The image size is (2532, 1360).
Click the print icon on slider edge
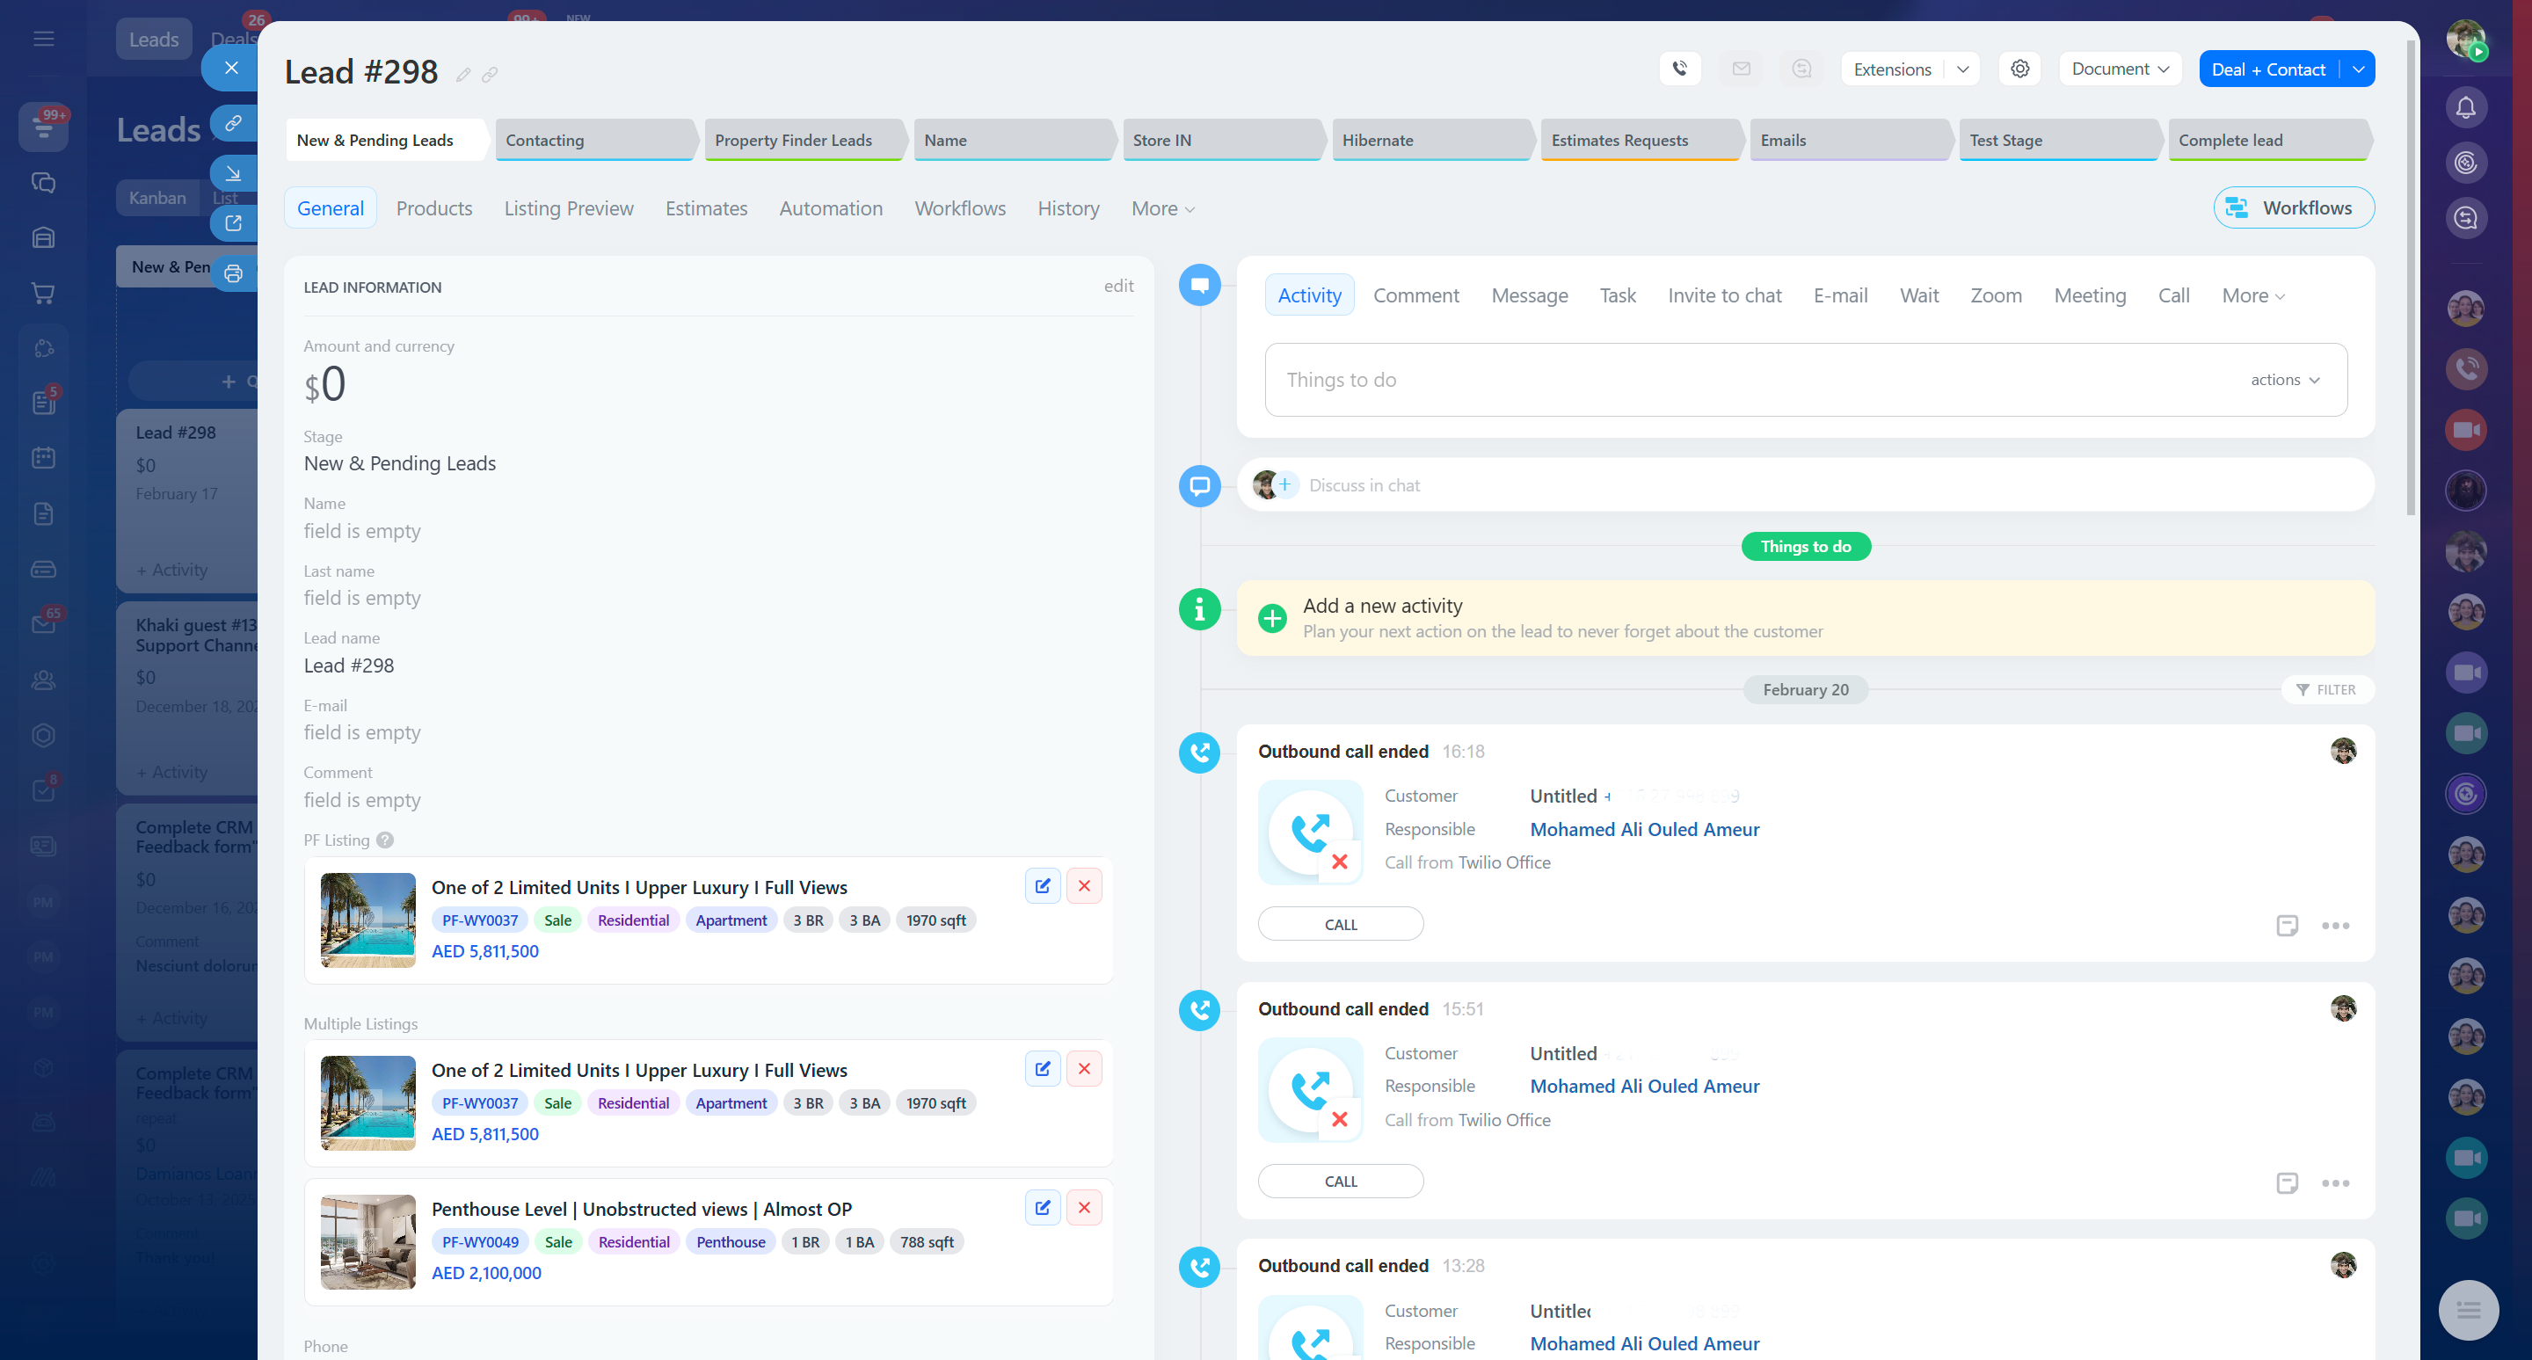point(233,274)
